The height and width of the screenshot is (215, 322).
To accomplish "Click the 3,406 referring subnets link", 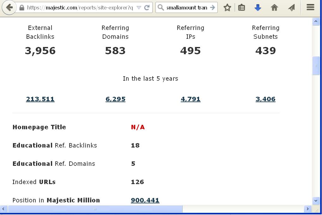I will pos(265,99).
